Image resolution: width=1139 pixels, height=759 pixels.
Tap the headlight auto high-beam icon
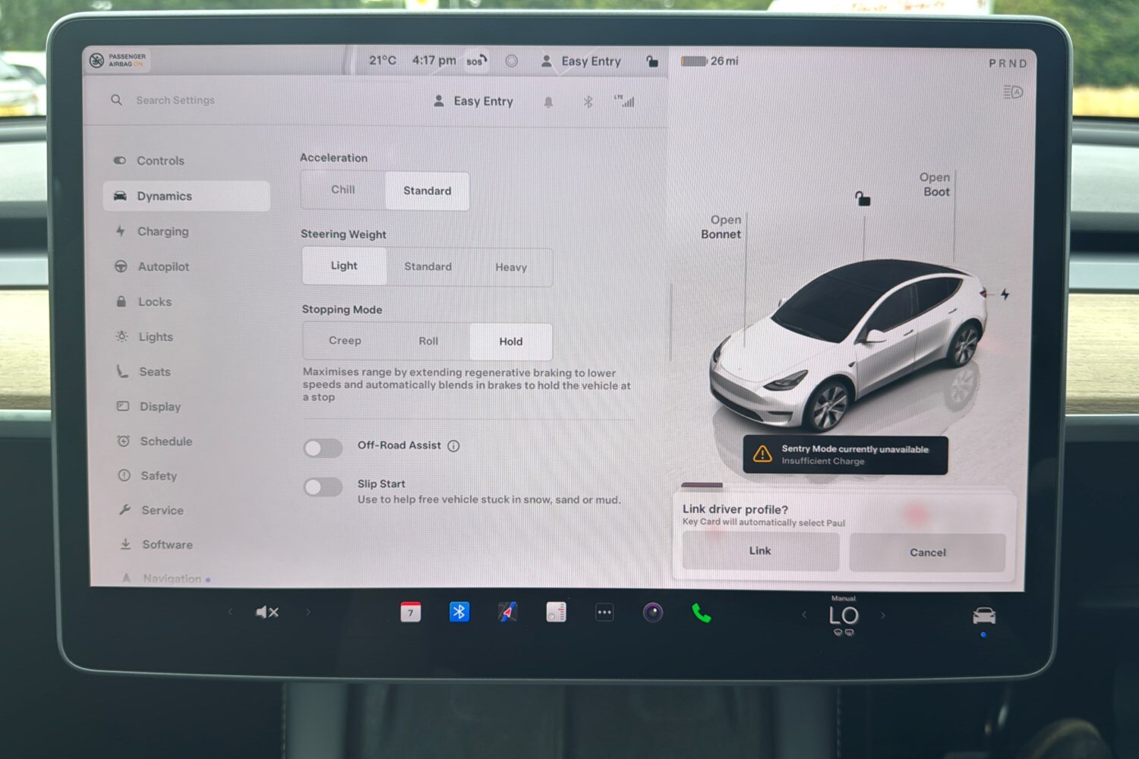point(1013,92)
